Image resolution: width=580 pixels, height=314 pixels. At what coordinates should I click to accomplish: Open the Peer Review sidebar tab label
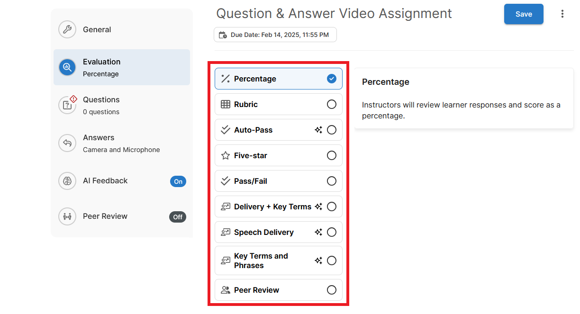pos(105,216)
